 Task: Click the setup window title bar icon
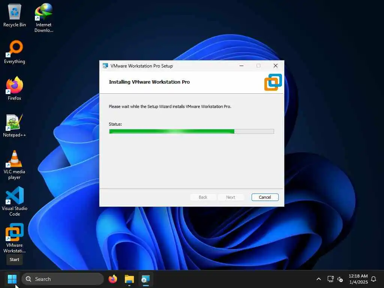[105, 66]
